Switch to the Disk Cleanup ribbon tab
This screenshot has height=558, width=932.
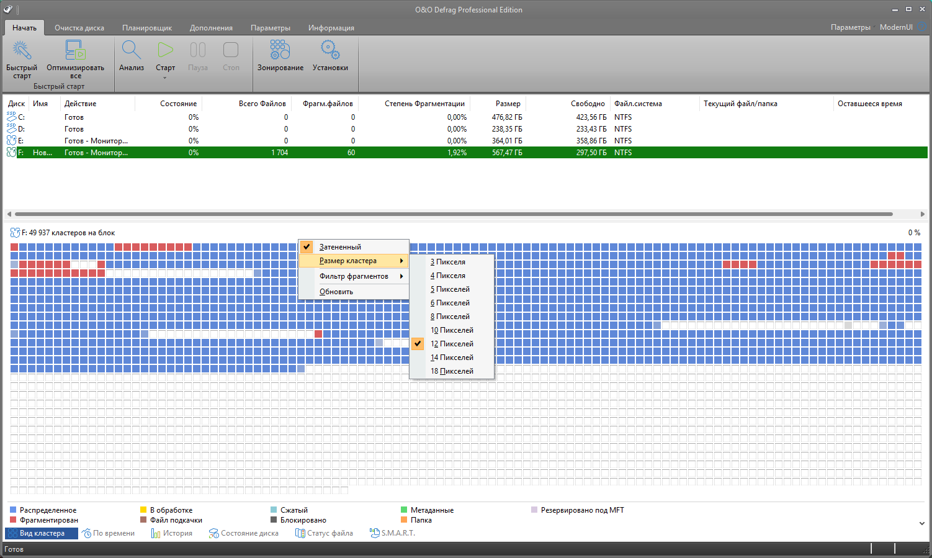pos(79,28)
